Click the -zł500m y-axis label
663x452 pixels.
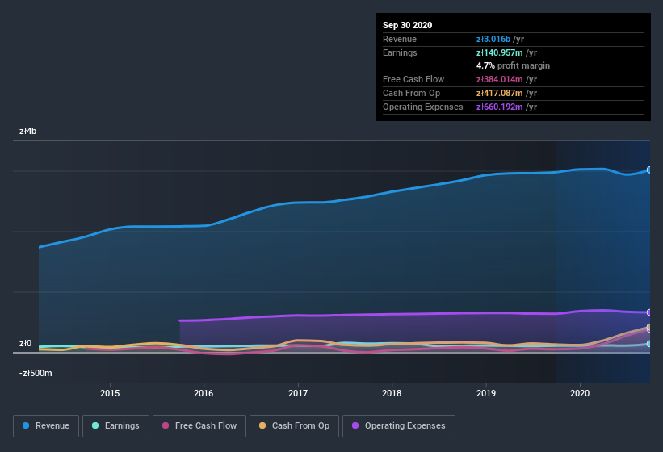point(36,373)
